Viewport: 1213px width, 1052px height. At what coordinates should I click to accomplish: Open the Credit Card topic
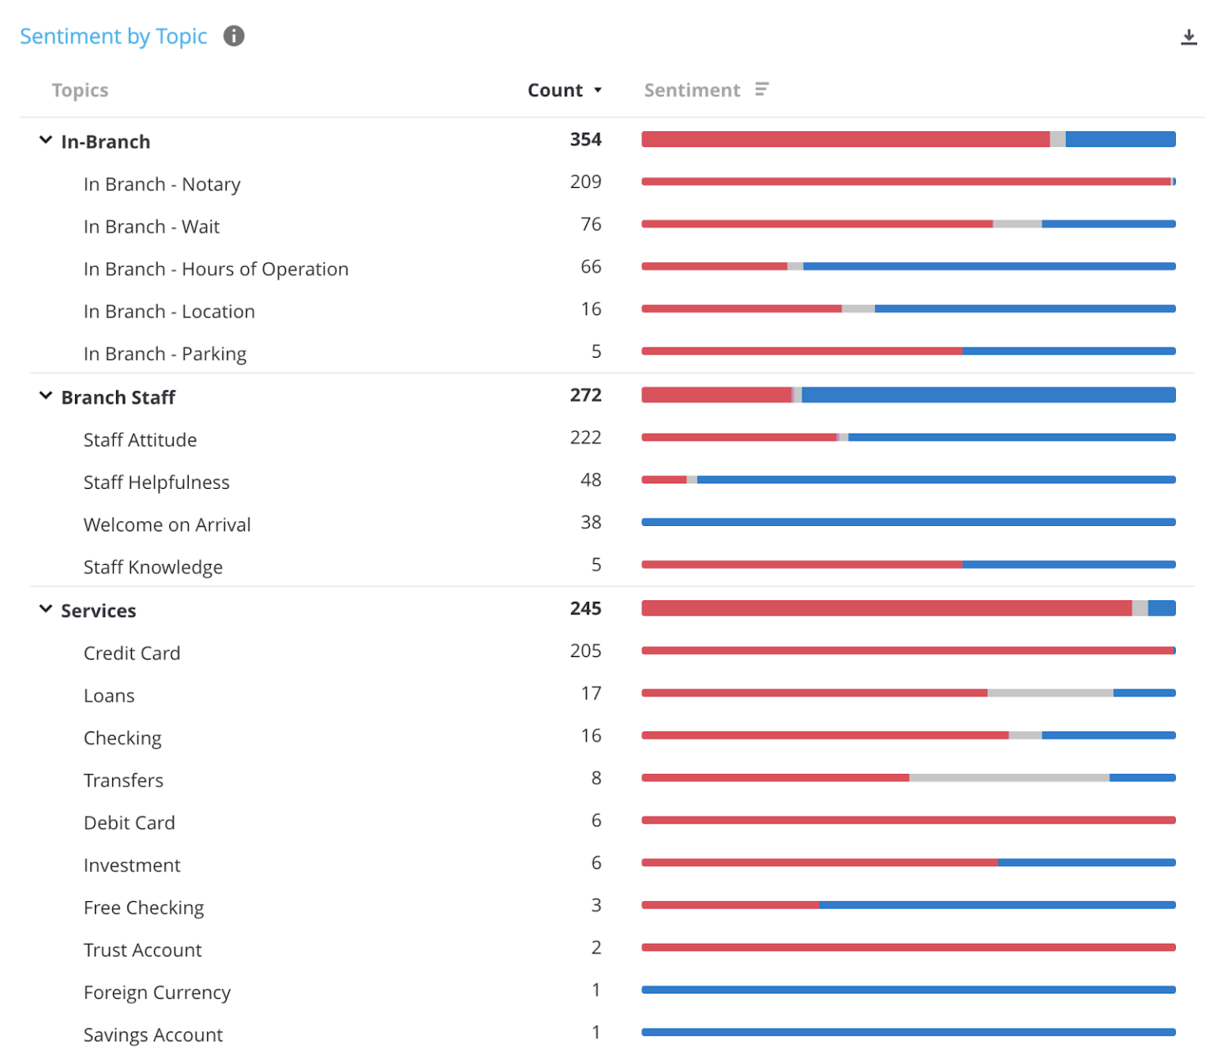pyautogui.click(x=132, y=652)
